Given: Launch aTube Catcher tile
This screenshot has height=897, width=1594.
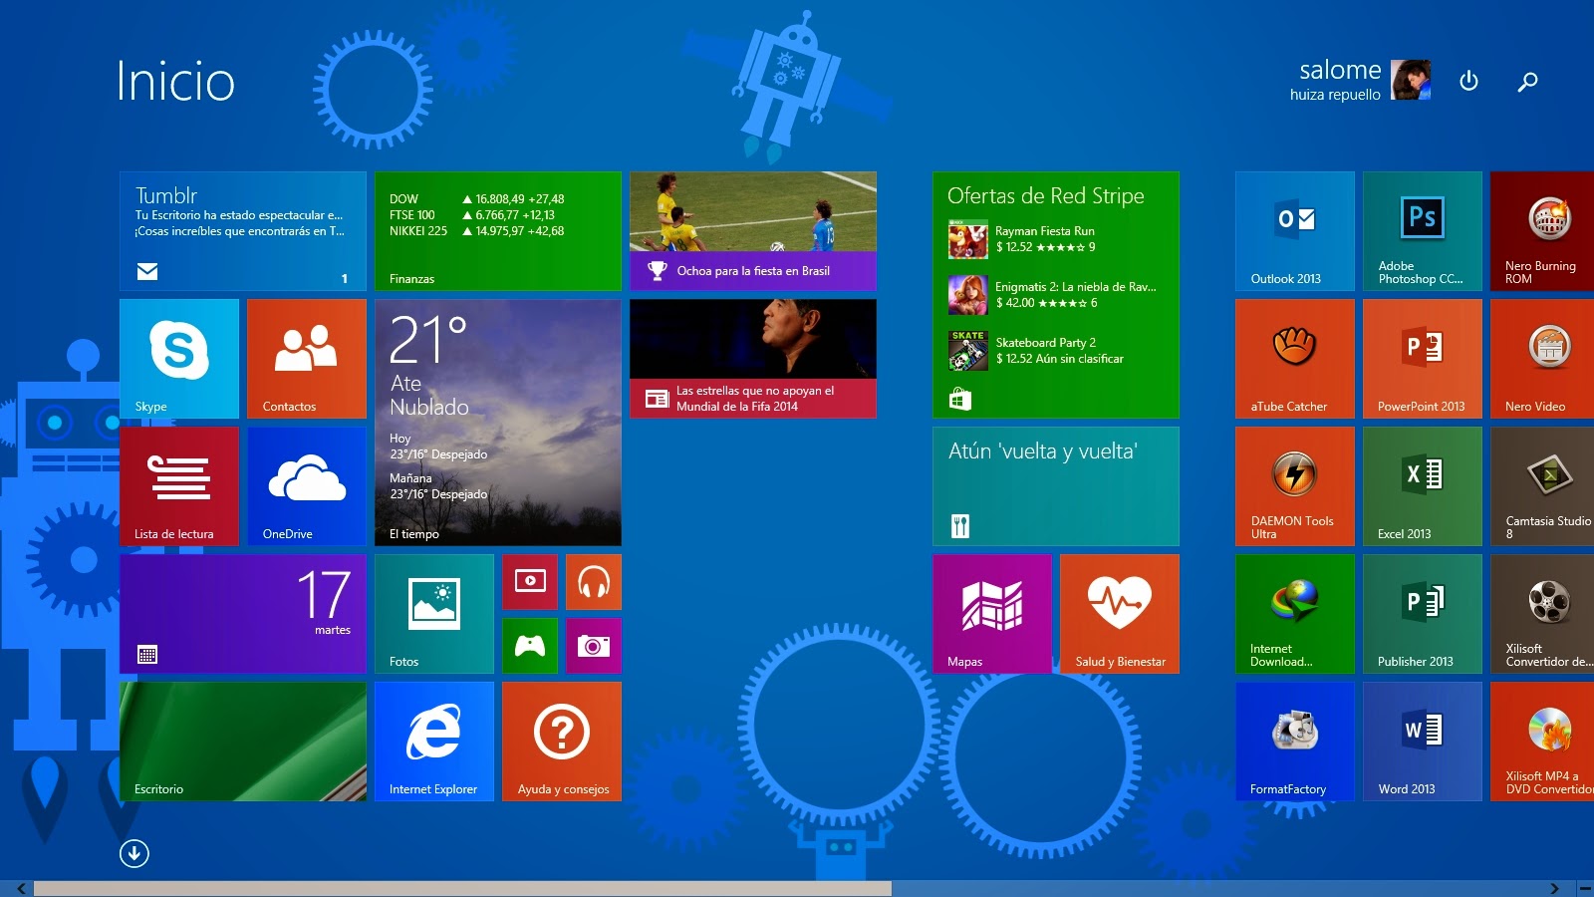Looking at the screenshot, I should pyautogui.click(x=1295, y=359).
